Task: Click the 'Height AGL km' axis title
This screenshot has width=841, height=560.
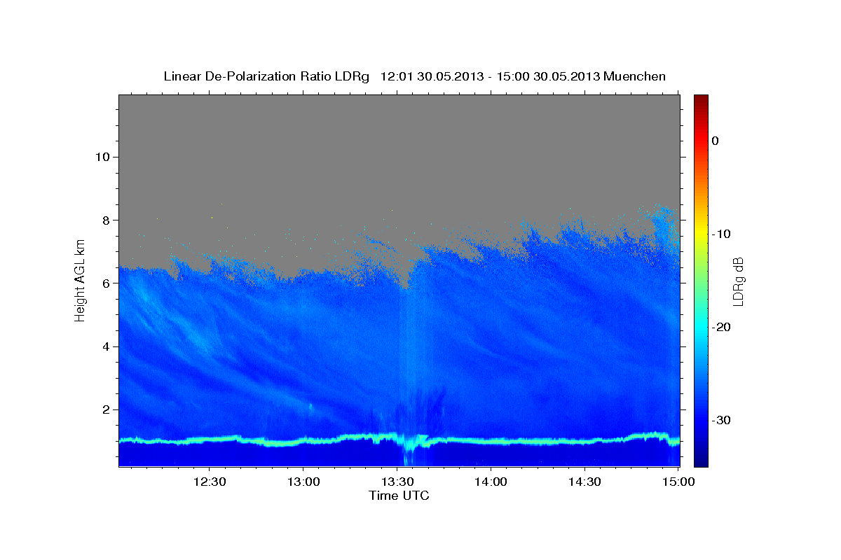Action: click(x=80, y=280)
